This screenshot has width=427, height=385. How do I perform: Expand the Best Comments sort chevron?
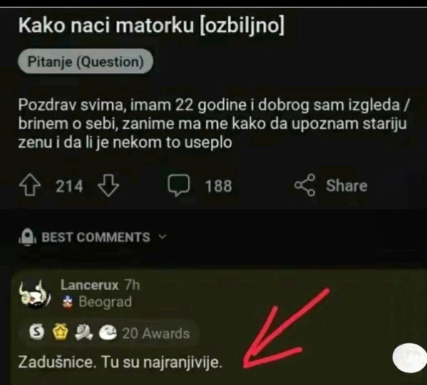pos(161,237)
